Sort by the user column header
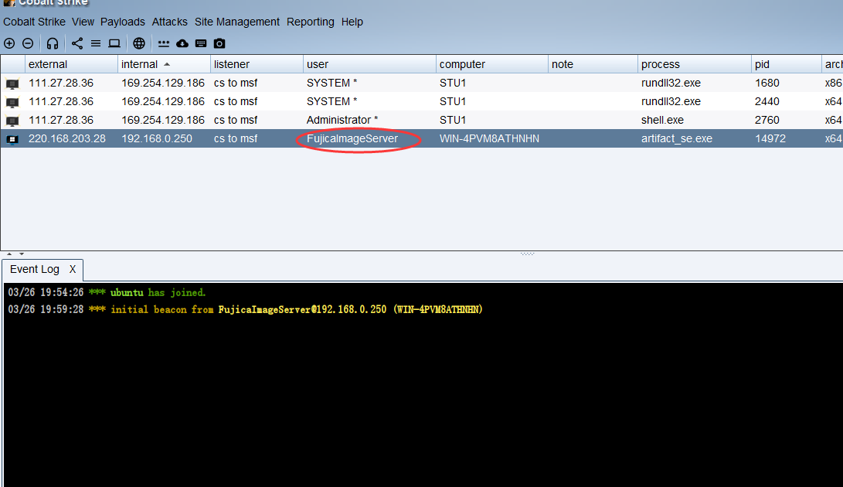Viewport: 843px width, 487px height. 369,64
